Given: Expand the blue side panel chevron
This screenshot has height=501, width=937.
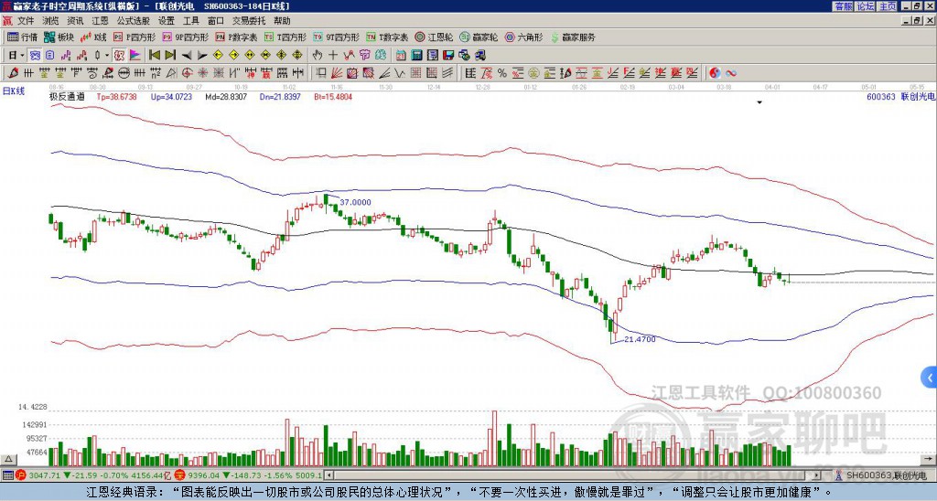Looking at the screenshot, I should [930, 378].
